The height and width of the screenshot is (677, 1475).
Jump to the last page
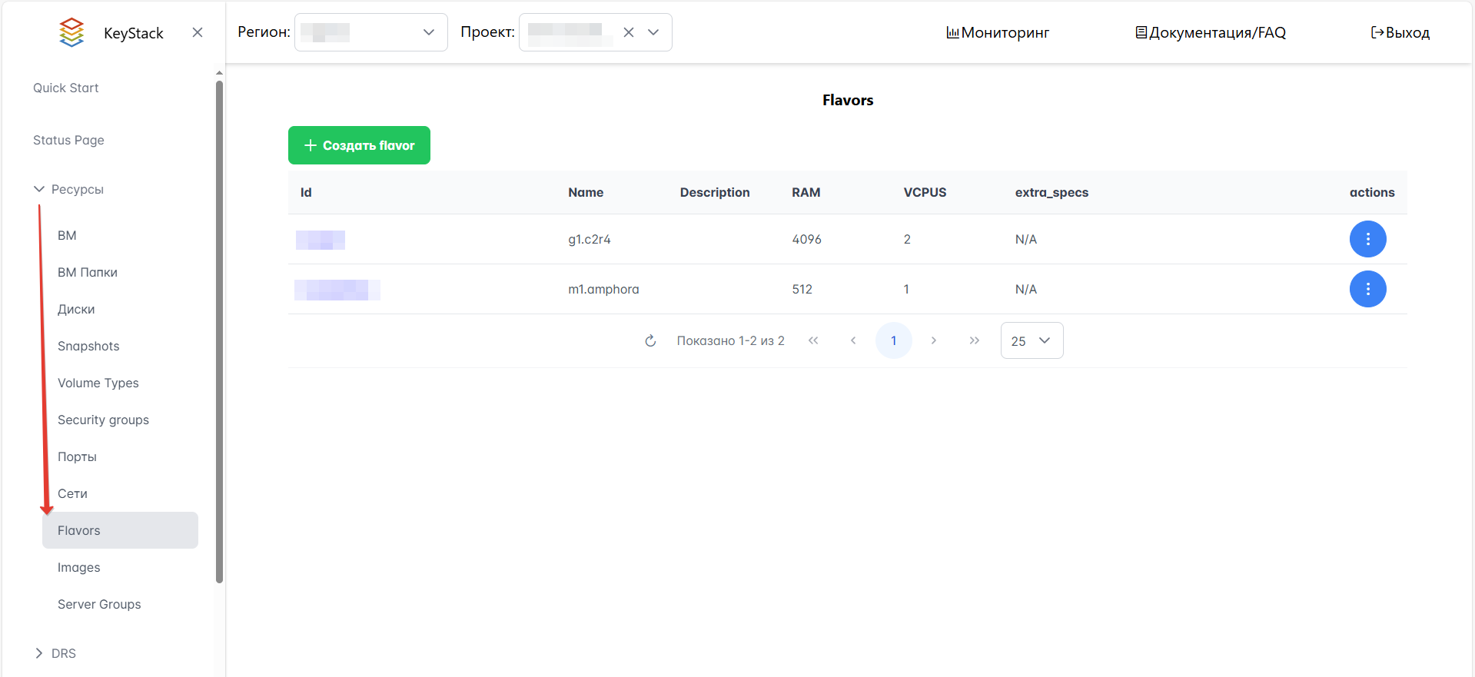pyautogui.click(x=974, y=340)
